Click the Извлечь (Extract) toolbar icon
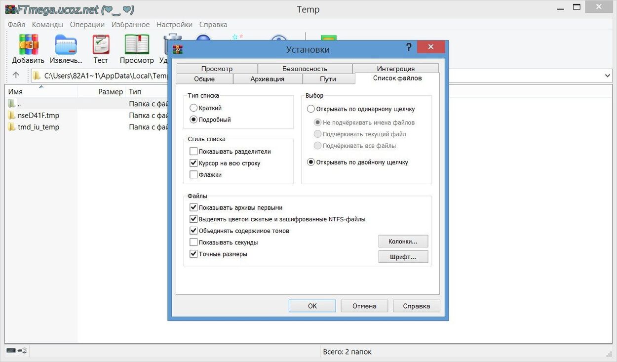The height and width of the screenshot is (362, 617). (66, 45)
